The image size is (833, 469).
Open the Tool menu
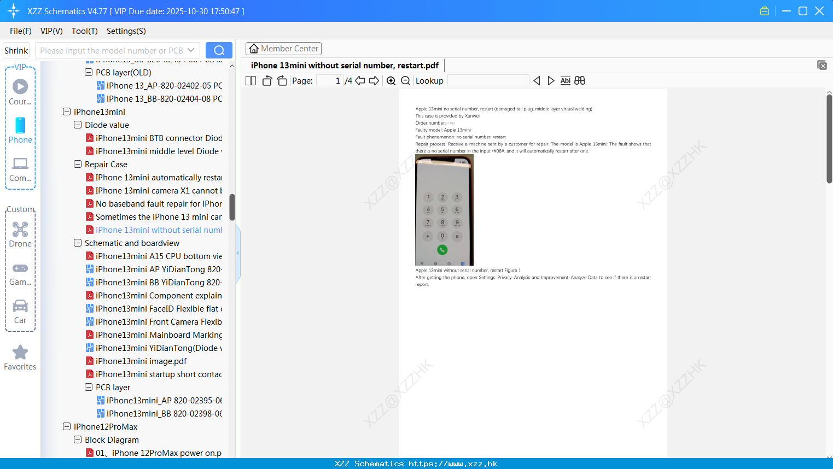[85, 31]
